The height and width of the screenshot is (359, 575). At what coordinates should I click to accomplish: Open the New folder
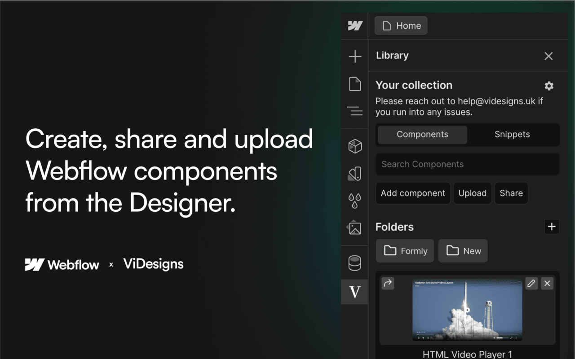pos(463,251)
